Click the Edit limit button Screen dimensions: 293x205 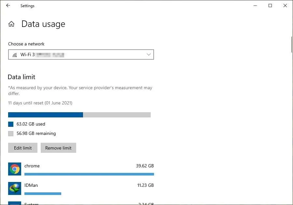point(23,148)
